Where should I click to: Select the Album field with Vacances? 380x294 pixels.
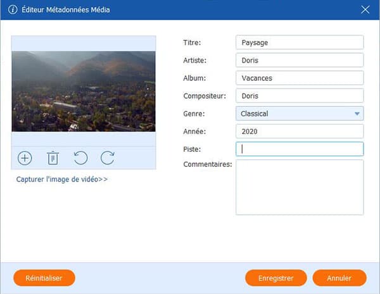point(299,78)
